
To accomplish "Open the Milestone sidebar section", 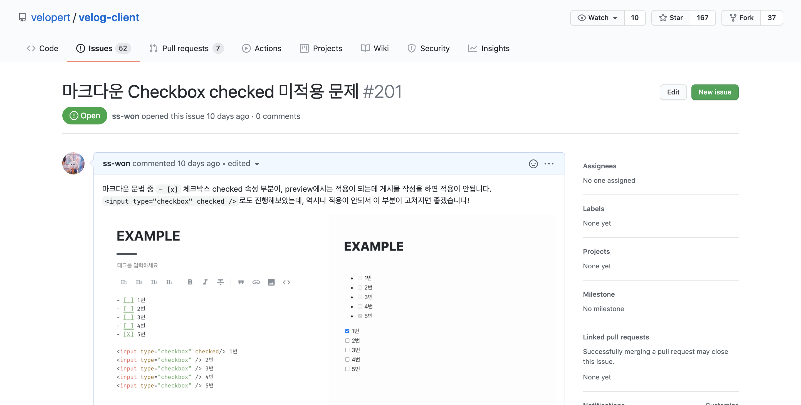I will [x=599, y=294].
